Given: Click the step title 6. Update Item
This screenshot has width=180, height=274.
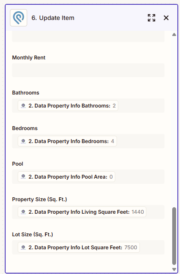Looking at the screenshot, I should tap(53, 18).
